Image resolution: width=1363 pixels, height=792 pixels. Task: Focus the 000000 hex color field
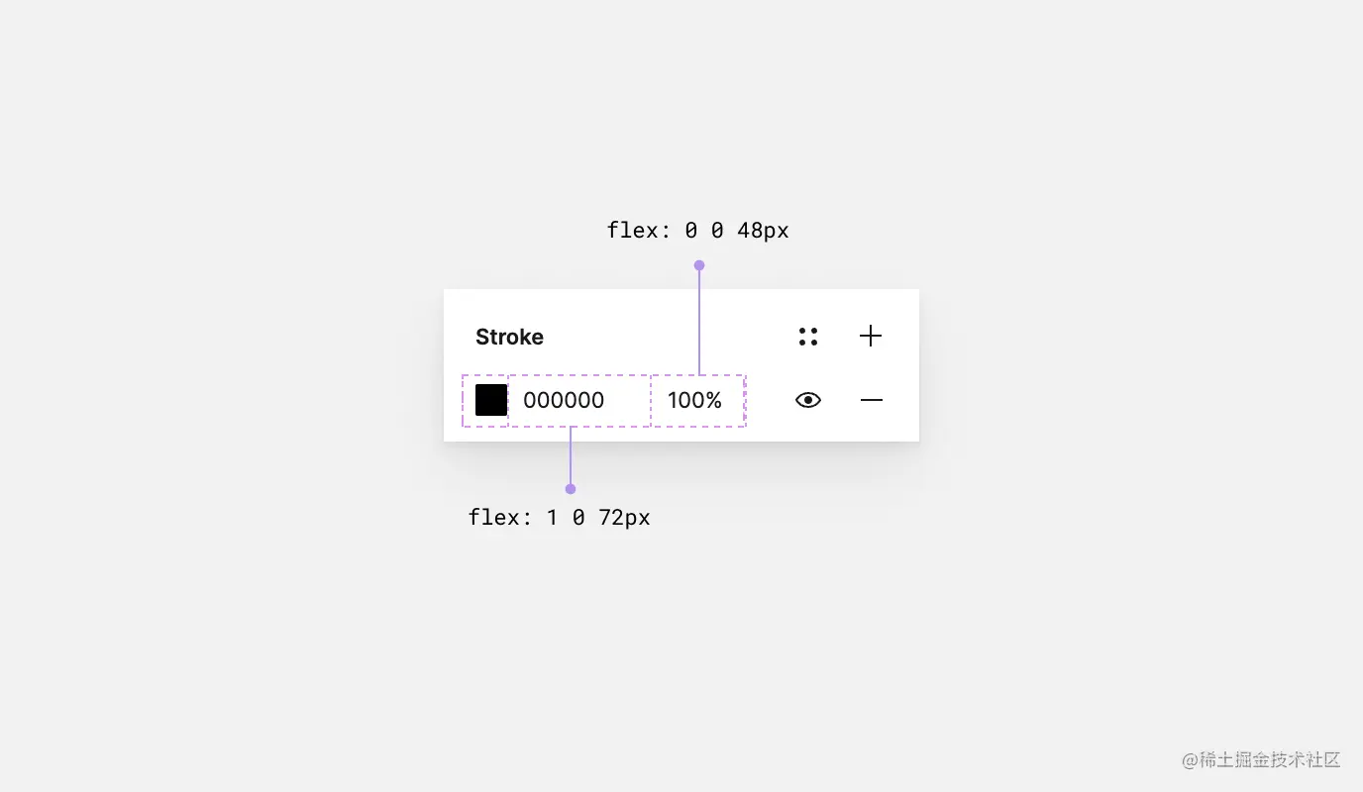579,400
